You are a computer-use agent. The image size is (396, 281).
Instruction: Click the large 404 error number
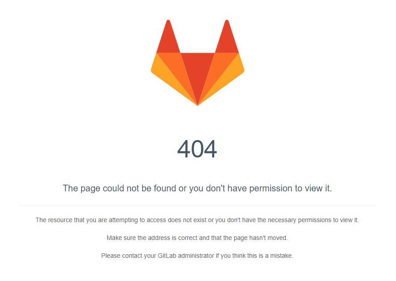click(x=197, y=149)
